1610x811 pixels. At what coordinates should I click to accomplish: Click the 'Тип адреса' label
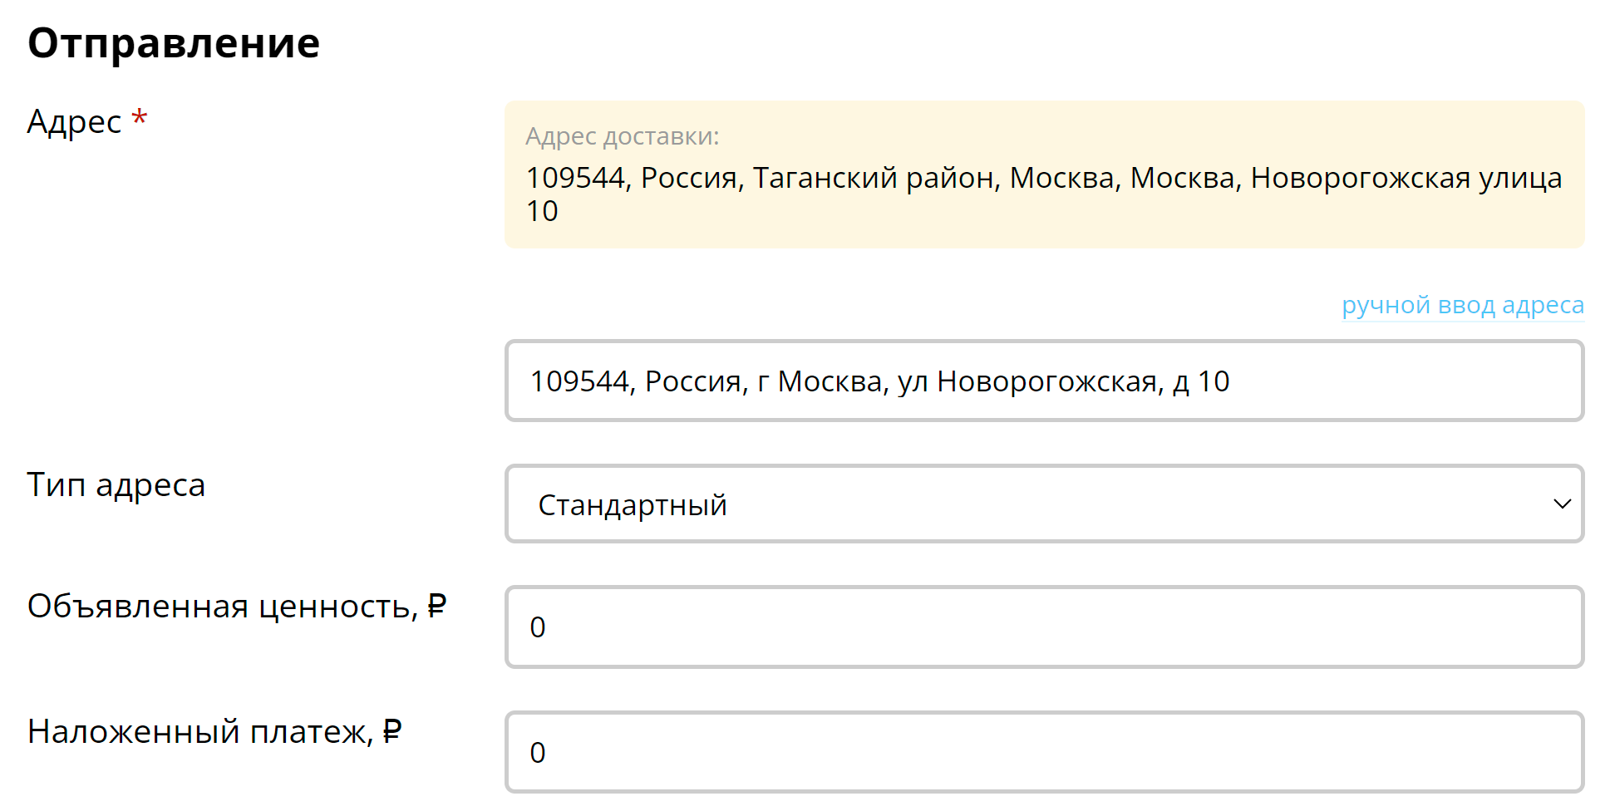tap(116, 485)
